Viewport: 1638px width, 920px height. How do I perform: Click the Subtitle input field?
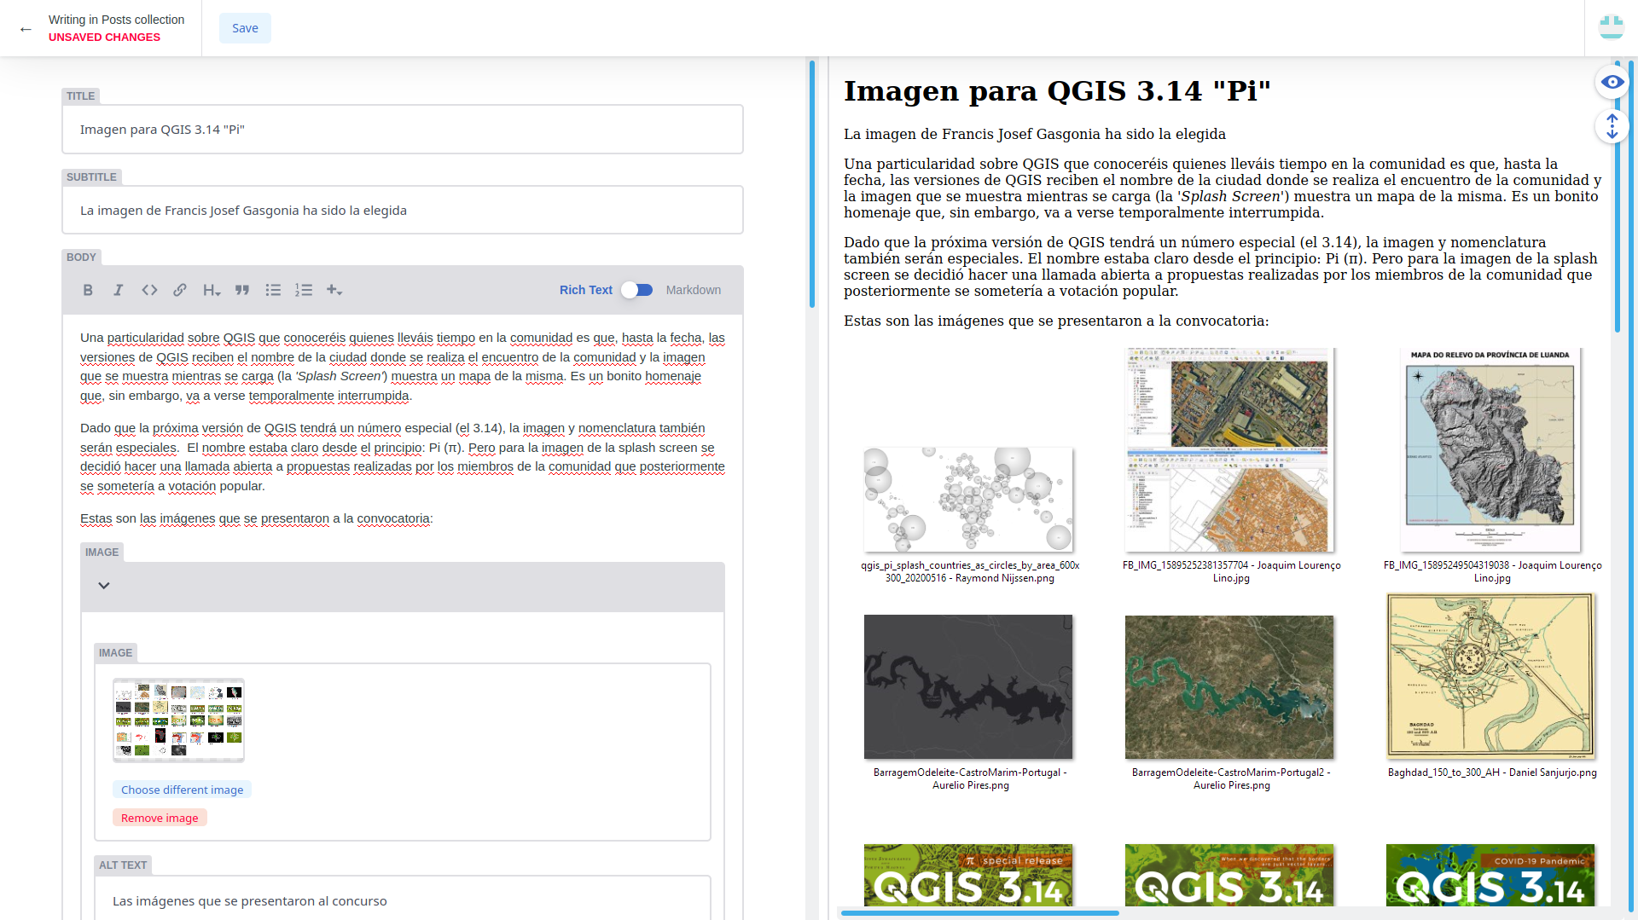click(x=403, y=211)
